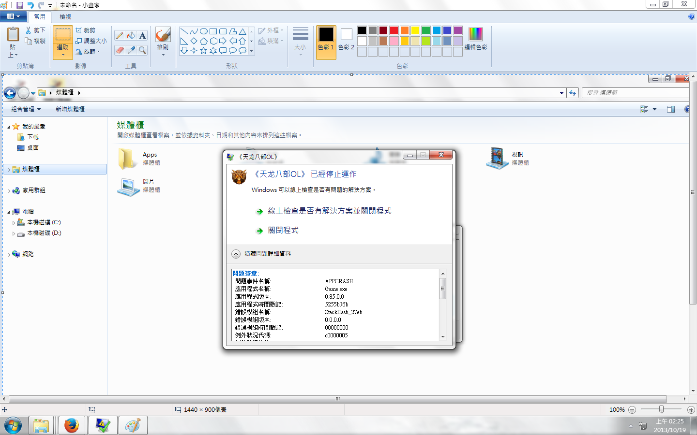
Task: Collapse the 隱藏問題詳細資料 details chevron
Action: click(x=236, y=254)
